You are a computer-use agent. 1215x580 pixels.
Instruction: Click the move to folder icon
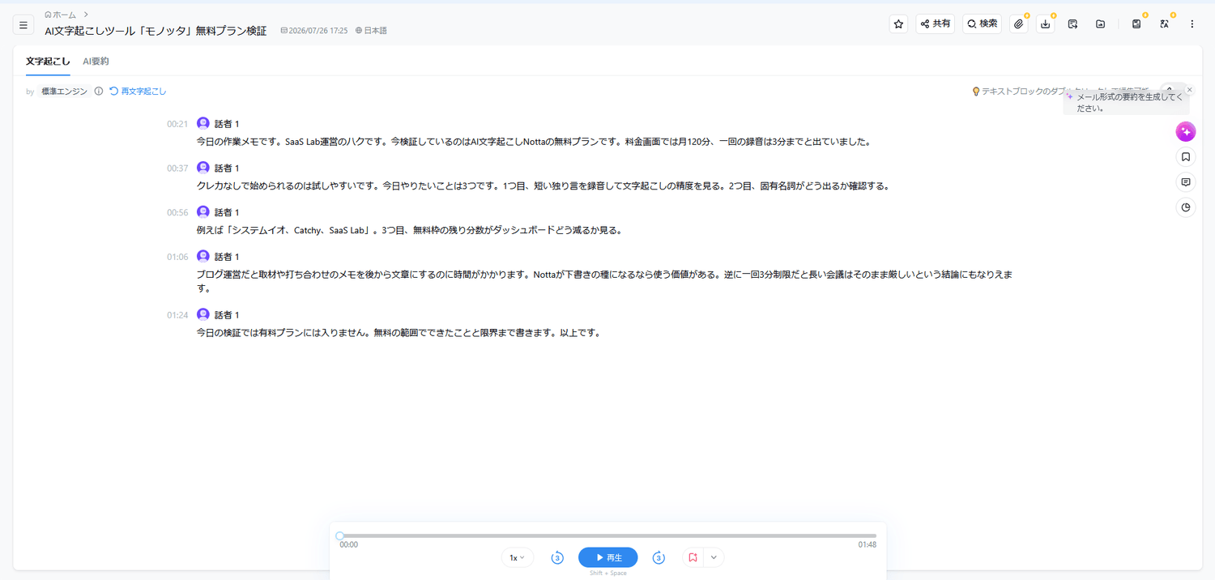1100,24
